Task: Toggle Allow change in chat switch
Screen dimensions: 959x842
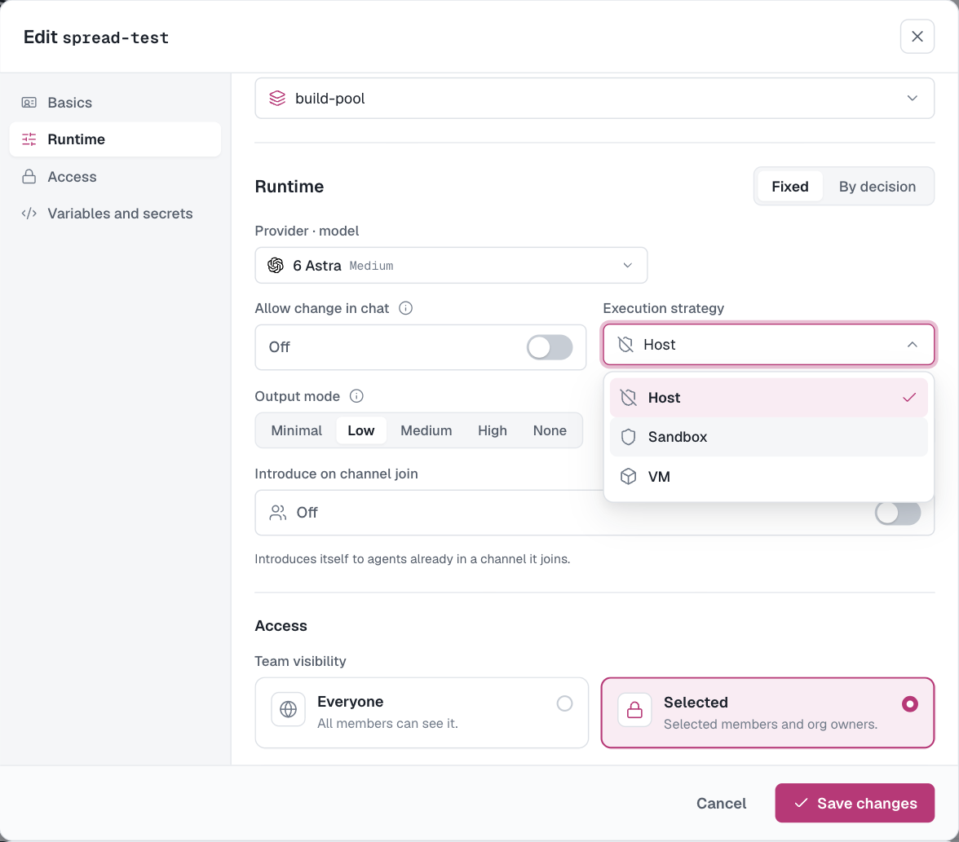Action: (550, 347)
